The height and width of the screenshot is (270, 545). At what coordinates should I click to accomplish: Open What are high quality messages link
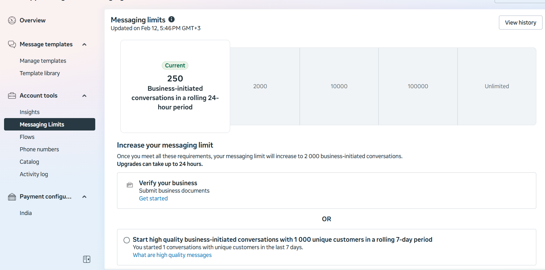tap(172, 255)
